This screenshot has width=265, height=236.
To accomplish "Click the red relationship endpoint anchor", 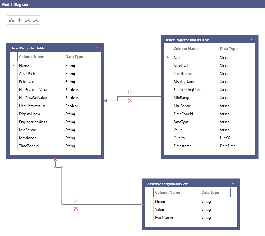I will [x=55, y=159].
